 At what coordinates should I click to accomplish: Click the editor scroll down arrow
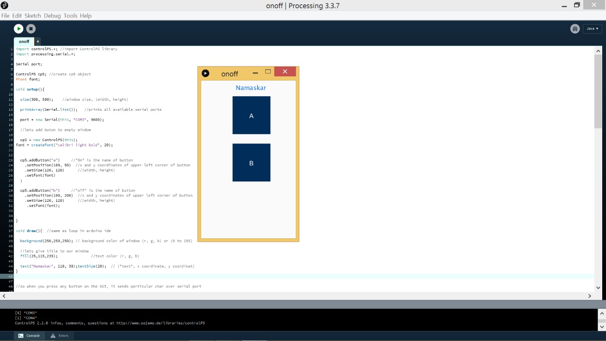tap(598, 287)
